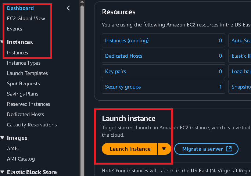This screenshot has height=176, width=251.
Task: Collapse the Elastic Block Store section
Action: [x=2, y=172]
